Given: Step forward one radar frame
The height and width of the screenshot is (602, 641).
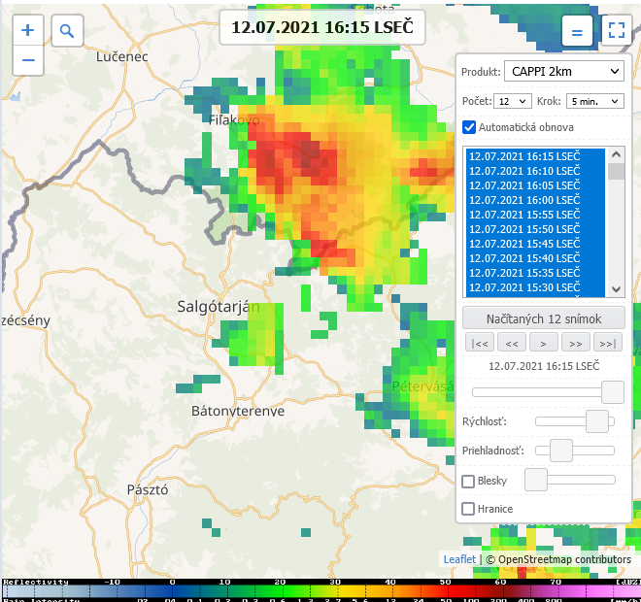Looking at the screenshot, I should [574, 342].
